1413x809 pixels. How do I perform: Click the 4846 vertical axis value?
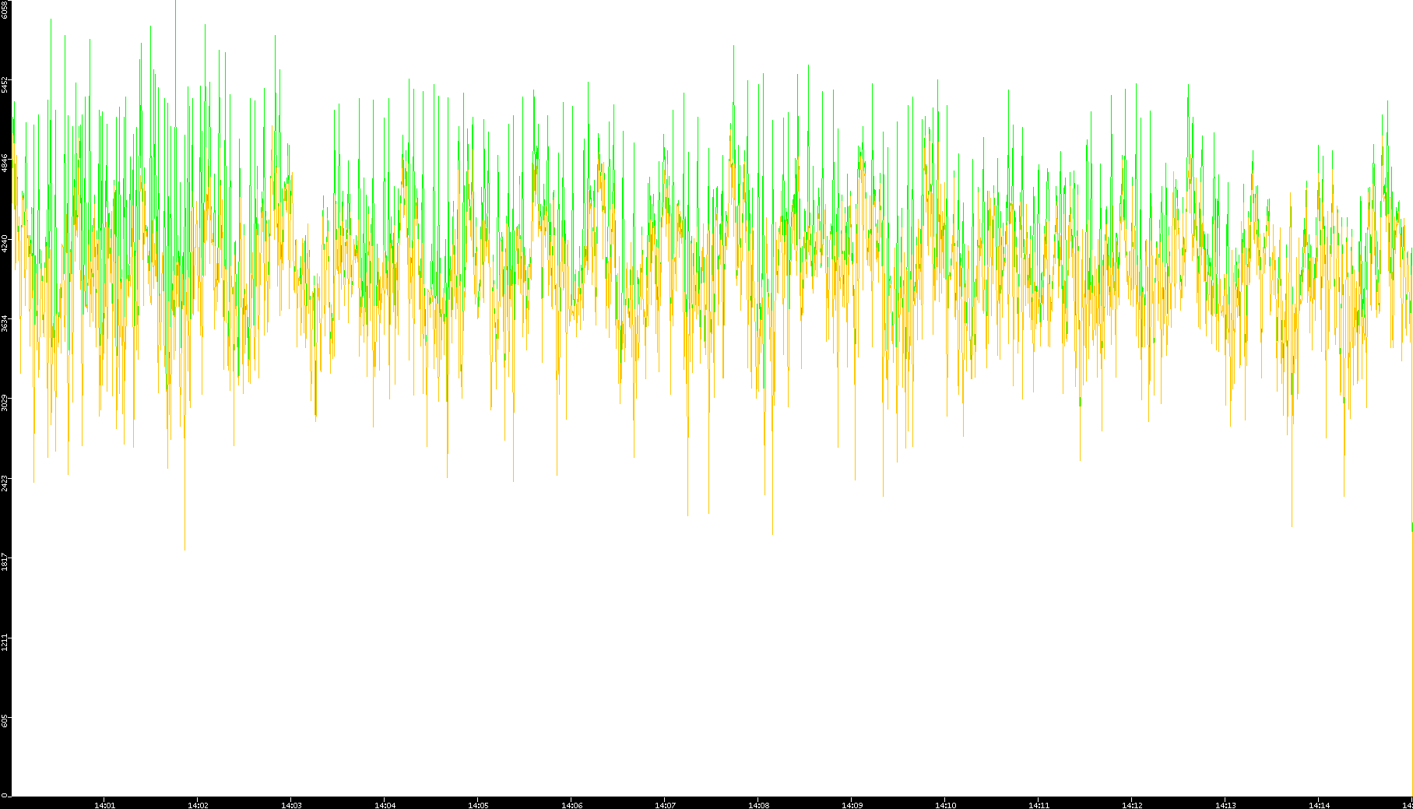tap(5, 163)
